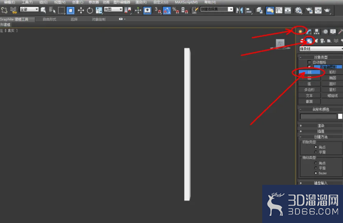Click the 矩形 rectangle shape button
Screen dimensions: 343x223
pos(332,72)
